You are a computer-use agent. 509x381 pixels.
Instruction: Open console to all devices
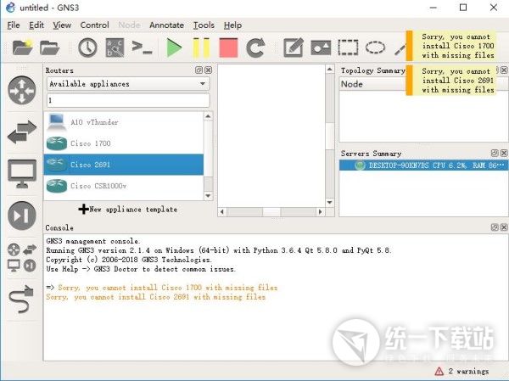tap(143, 48)
